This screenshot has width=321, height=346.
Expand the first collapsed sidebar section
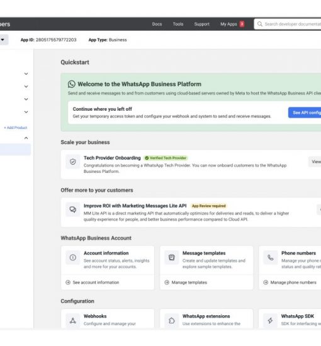pyautogui.click(x=26, y=74)
